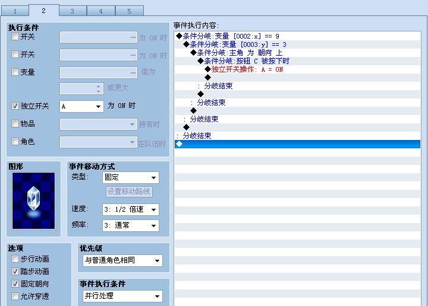Open the 优先级 与普通角色相同 dropdown
The width and height of the screenshot is (428, 306).
pyautogui.click(x=122, y=260)
